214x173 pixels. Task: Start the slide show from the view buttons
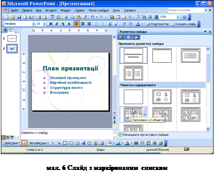click(x=12, y=137)
